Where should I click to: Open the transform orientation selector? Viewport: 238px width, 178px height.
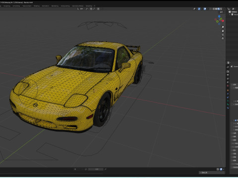tap(81, 9)
